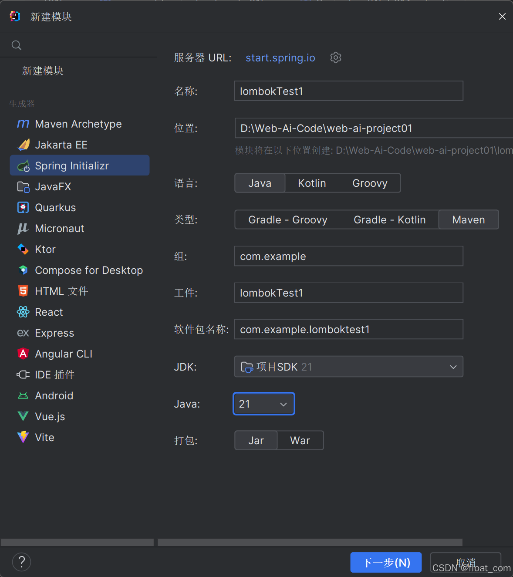This screenshot has height=577, width=513.
Task: Open the JDK project SDK dropdown
Action: tap(349, 367)
